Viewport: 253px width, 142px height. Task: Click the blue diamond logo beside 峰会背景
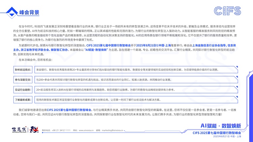12,12
